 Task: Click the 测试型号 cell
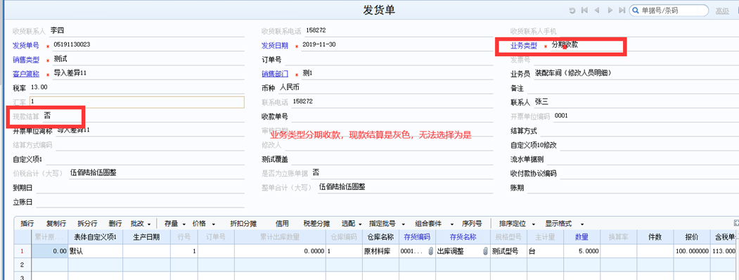(508, 252)
